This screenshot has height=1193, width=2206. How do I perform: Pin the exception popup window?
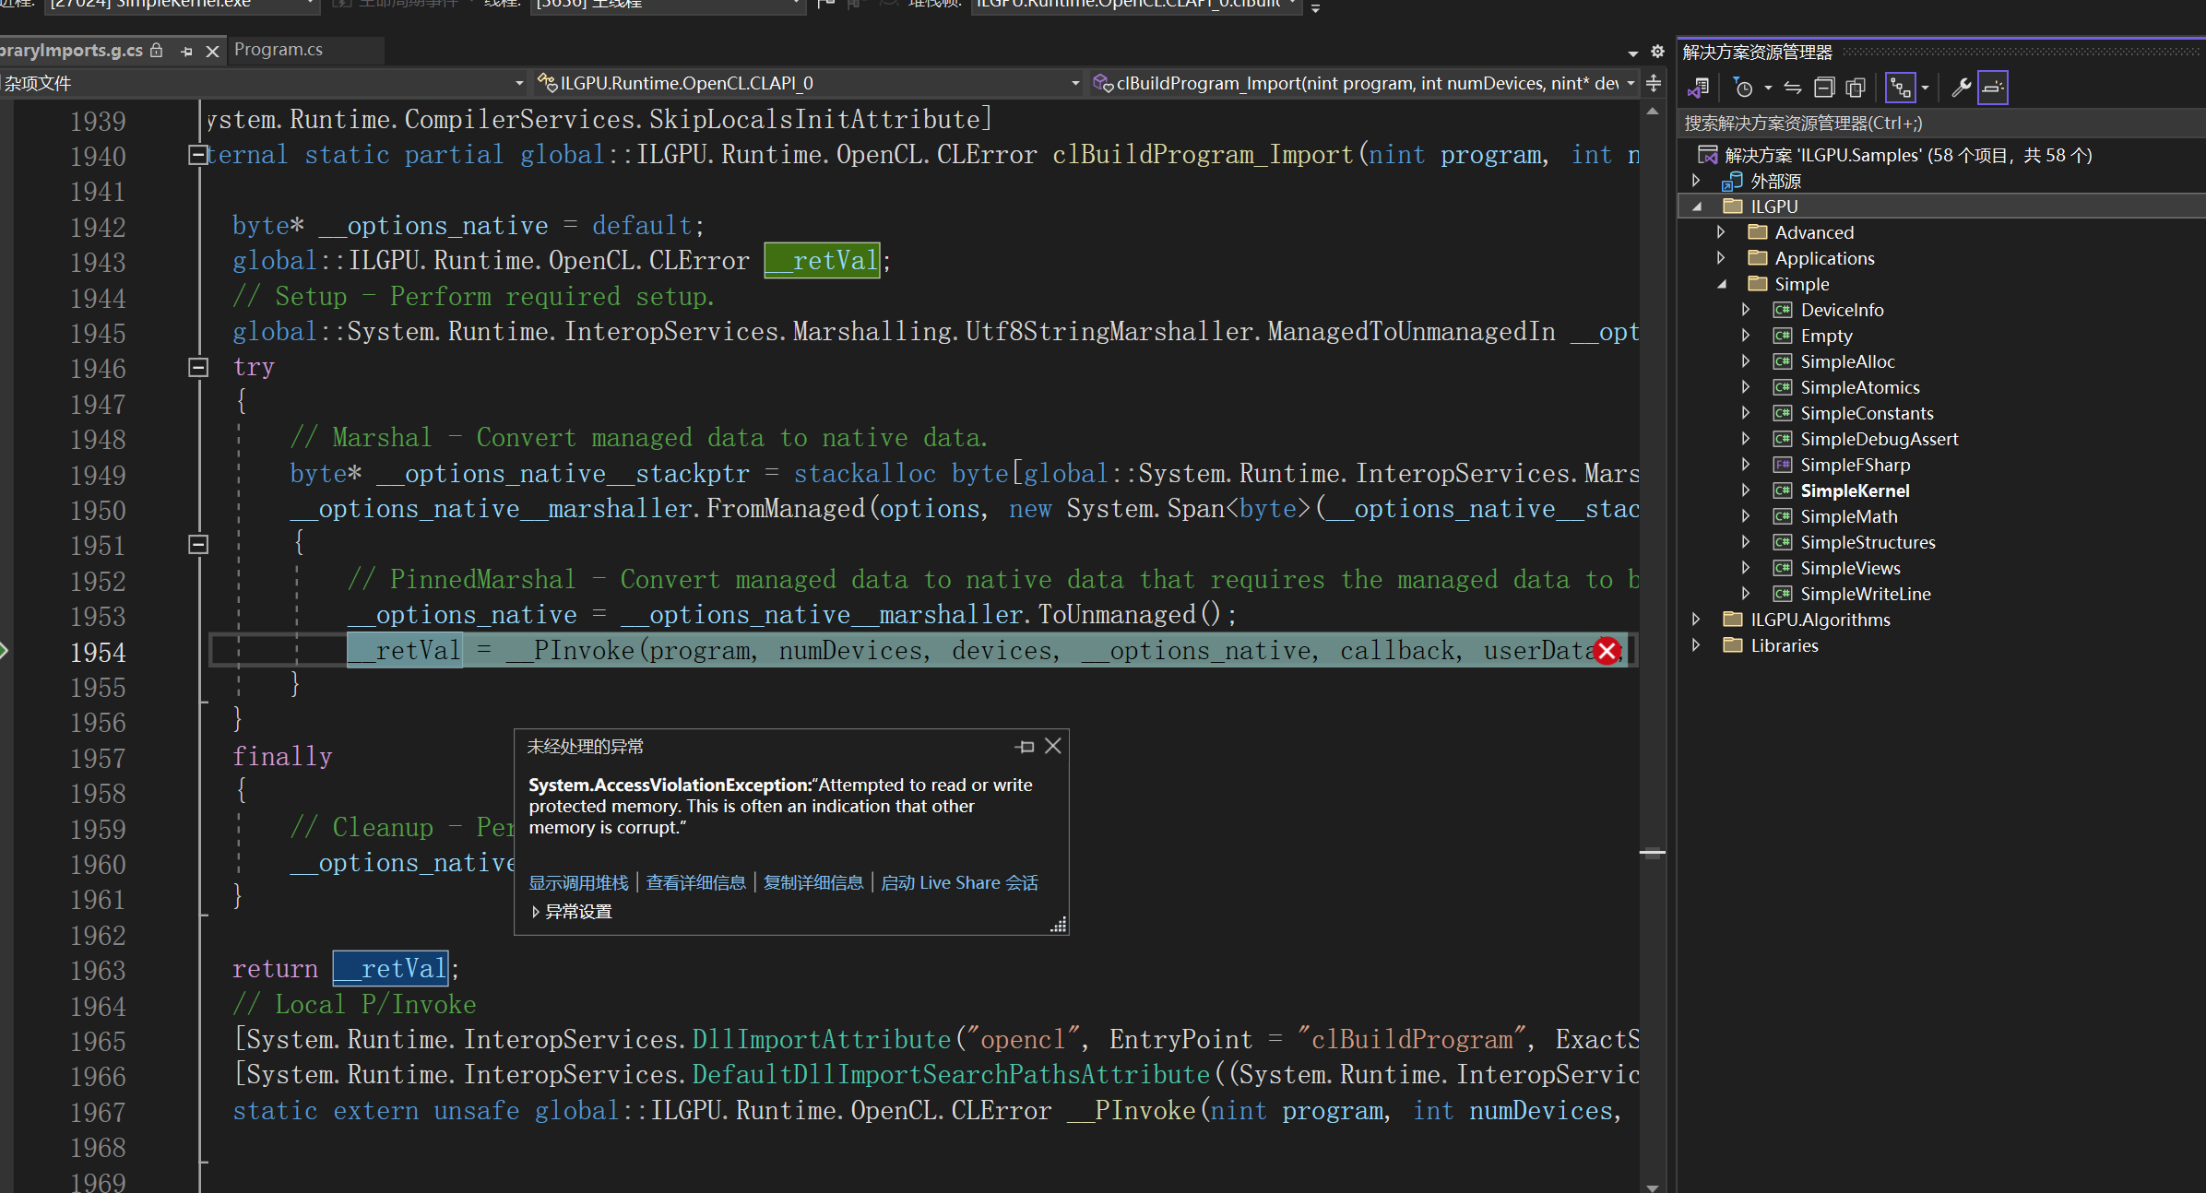(1025, 747)
